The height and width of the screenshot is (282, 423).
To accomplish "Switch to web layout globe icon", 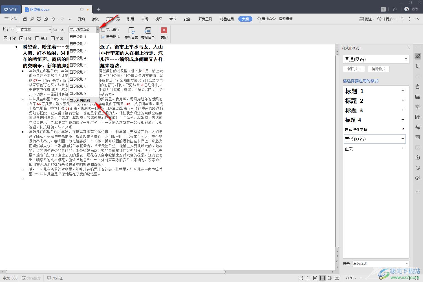I will 330,278.
